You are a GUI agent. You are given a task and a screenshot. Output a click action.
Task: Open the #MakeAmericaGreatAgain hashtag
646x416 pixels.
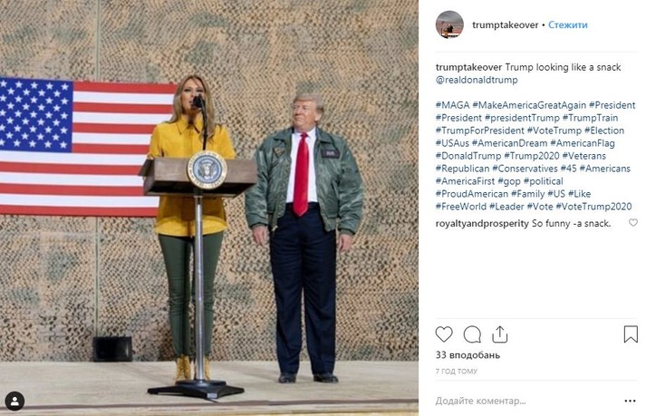529,105
